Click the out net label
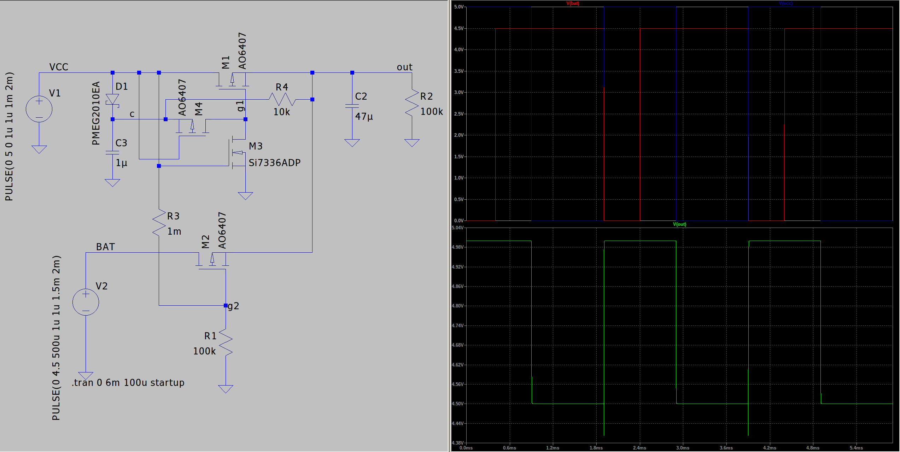The width and height of the screenshot is (900, 452). point(405,67)
